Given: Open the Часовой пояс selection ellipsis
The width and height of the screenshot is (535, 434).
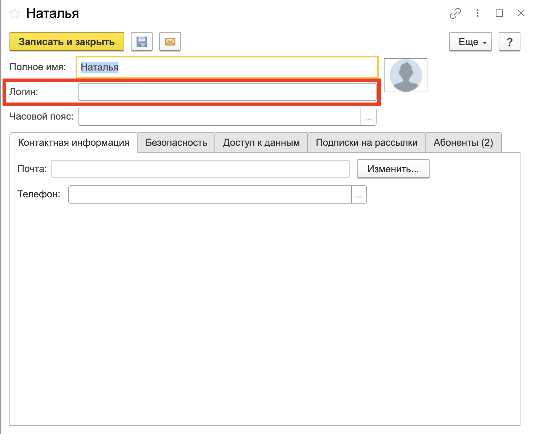Looking at the screenshot, I should [x=368, y=117].
